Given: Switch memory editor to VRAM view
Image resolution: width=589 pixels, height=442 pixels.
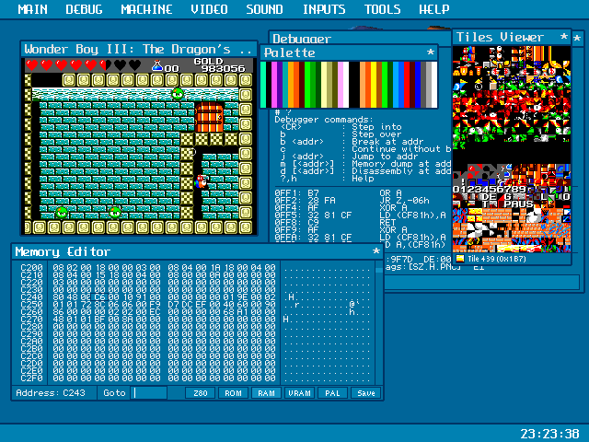Looking at the screenshot, I should click(x=299, y=393).
